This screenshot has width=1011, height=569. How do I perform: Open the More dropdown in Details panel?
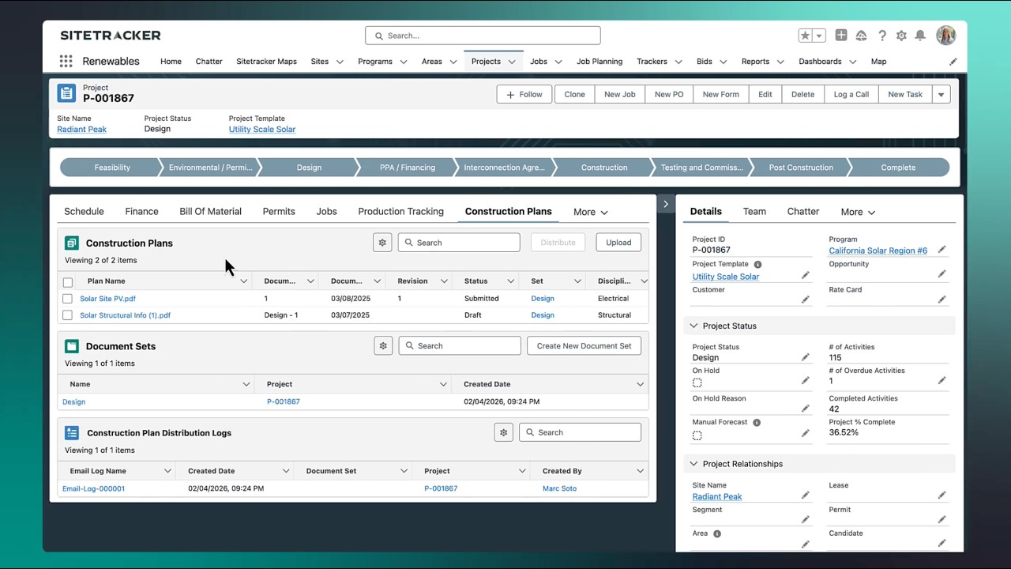(858, 212)
